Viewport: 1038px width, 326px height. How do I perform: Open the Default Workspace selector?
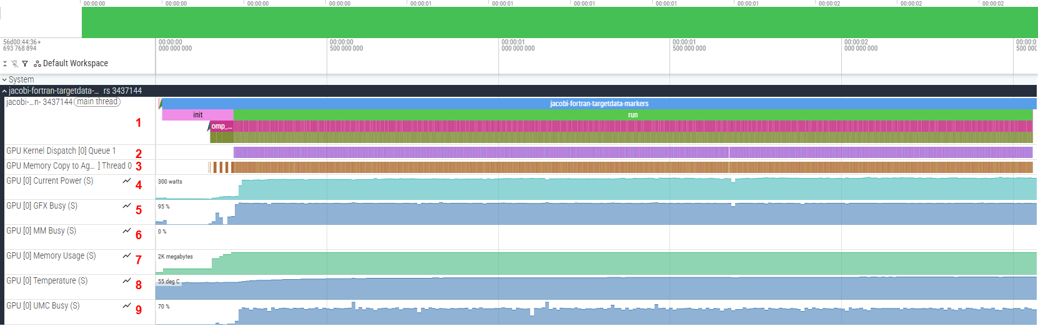pyautogui.click(x=75, y=64)
